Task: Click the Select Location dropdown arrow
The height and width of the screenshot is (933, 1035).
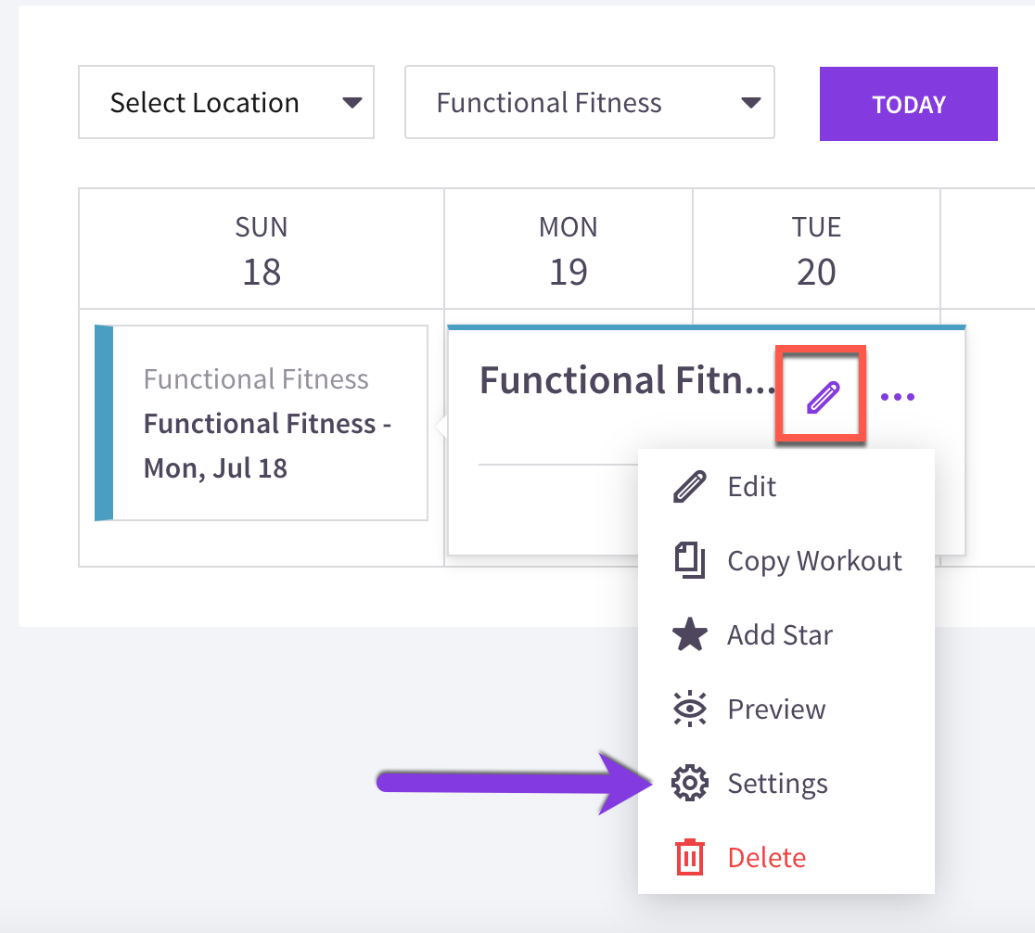Action: click(352, 102)
